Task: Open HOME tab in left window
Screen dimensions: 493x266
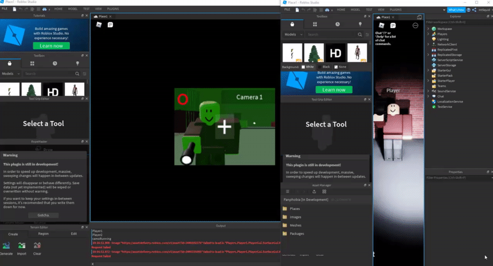Action: (58, 9)
